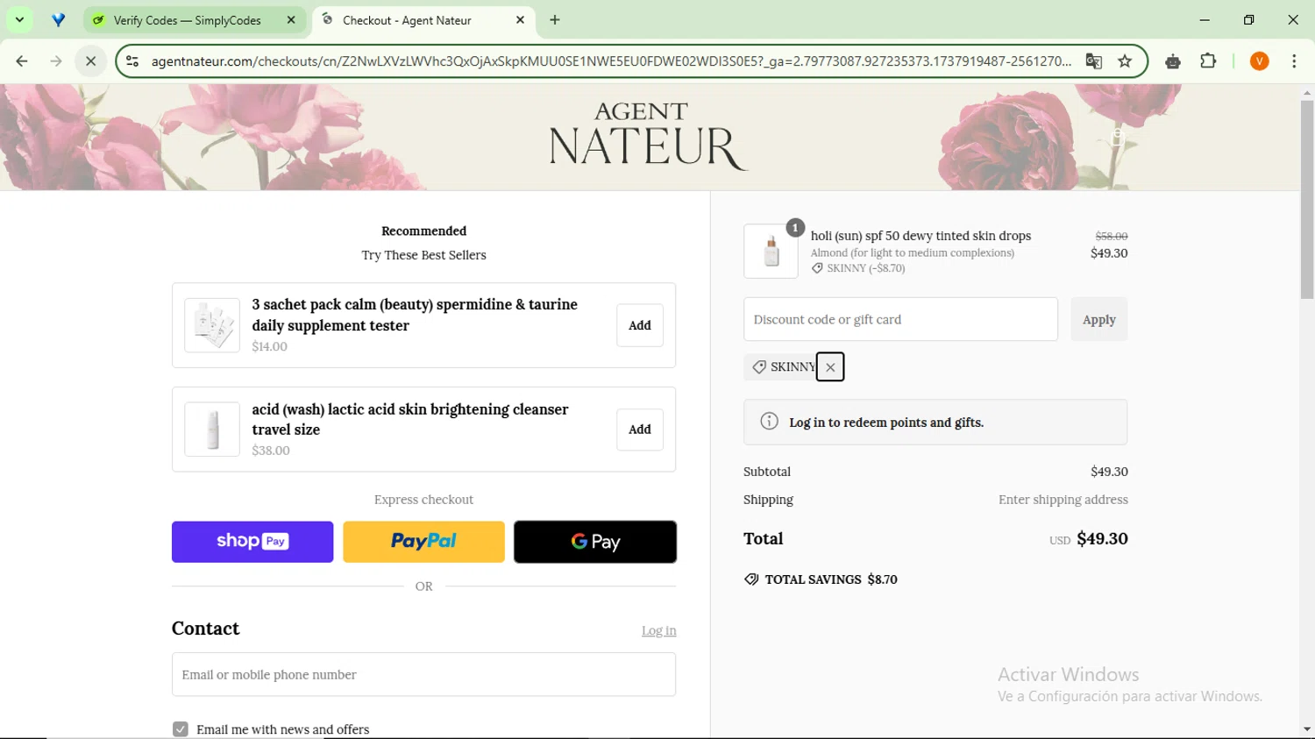Click the page vertical scrollbar thumb

(x=1307, y=199)
